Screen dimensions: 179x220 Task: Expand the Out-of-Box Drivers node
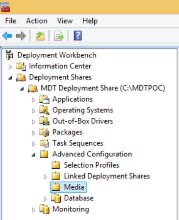click(x=33, y=122)
